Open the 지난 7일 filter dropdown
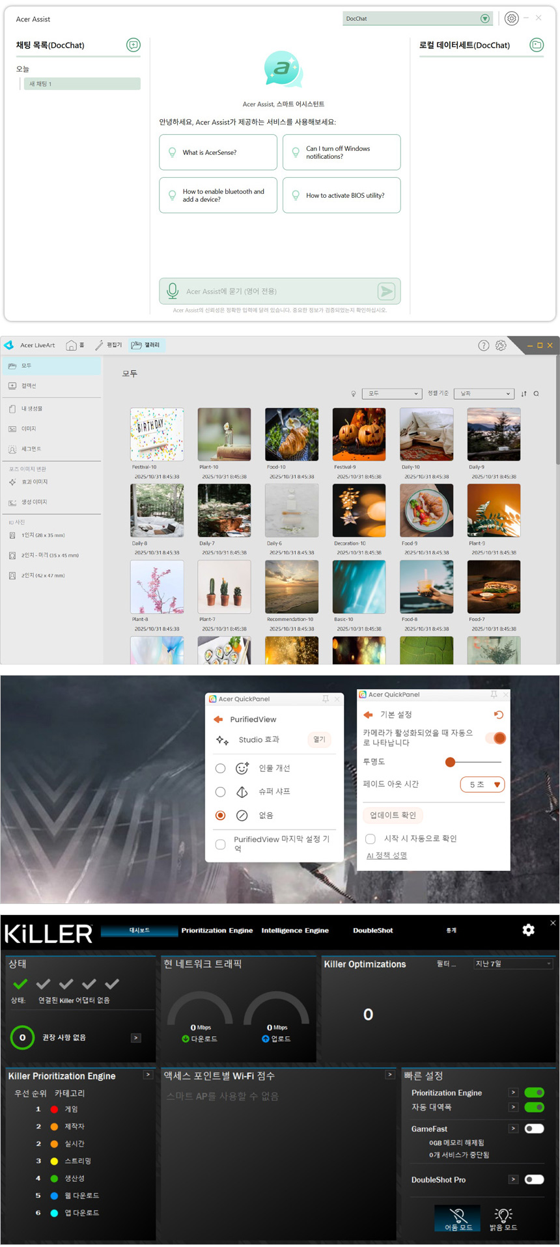 (513, 964)
